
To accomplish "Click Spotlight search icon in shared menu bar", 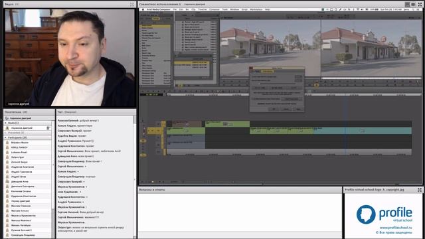I will click(413, 9).
